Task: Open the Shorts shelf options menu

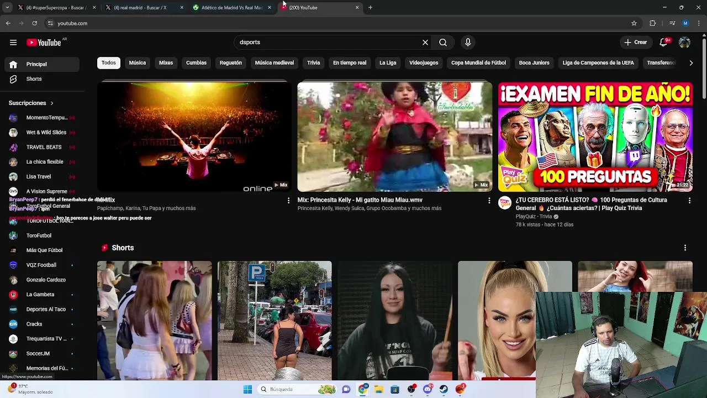Action: 685,248
